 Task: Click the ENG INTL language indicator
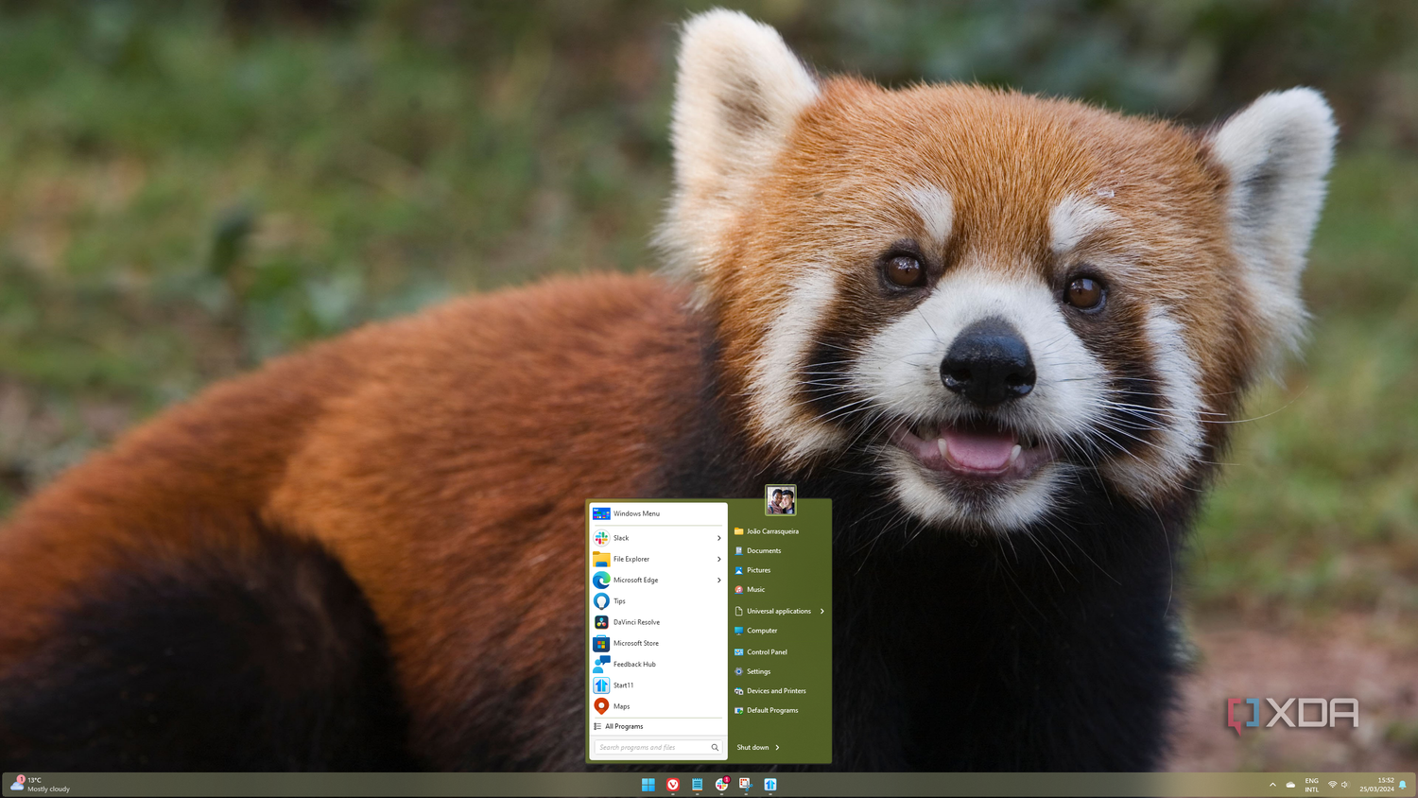point(1311,785)
